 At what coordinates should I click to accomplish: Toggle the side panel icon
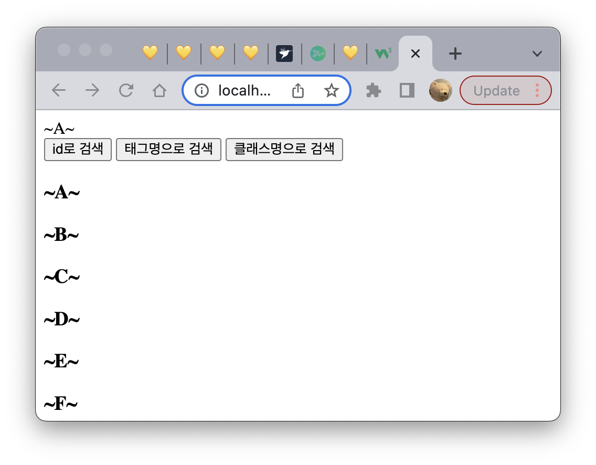coord(407,90)
